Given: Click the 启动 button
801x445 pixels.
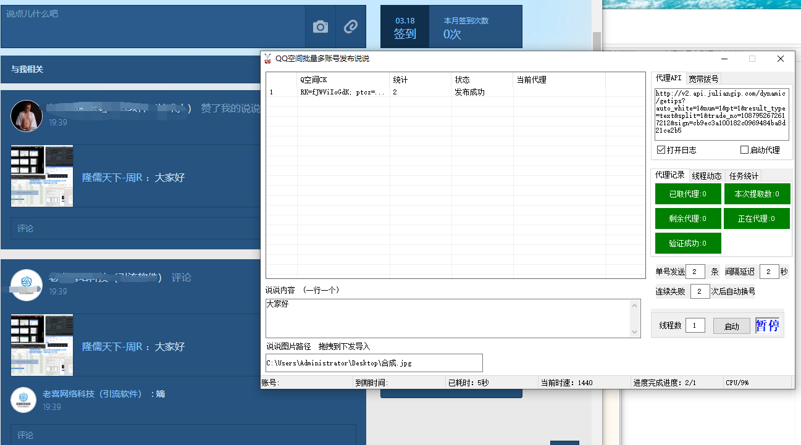Looking at the screenshot, I should click(x=731, y=326).
